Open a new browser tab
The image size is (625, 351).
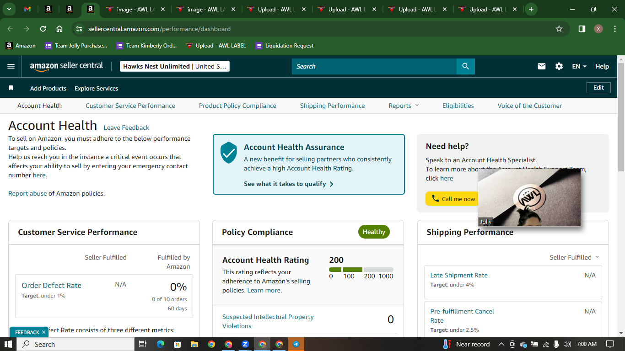(x=531, y=9)
